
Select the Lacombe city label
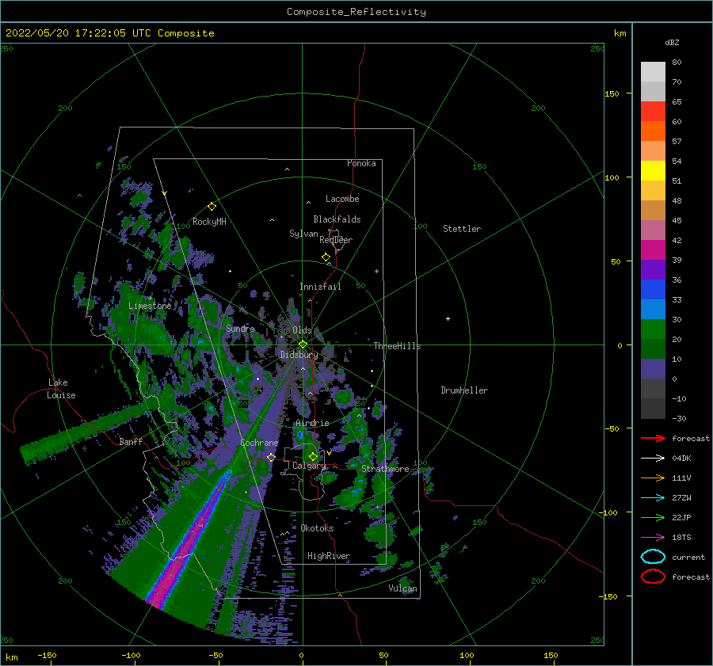click(342, 199)
